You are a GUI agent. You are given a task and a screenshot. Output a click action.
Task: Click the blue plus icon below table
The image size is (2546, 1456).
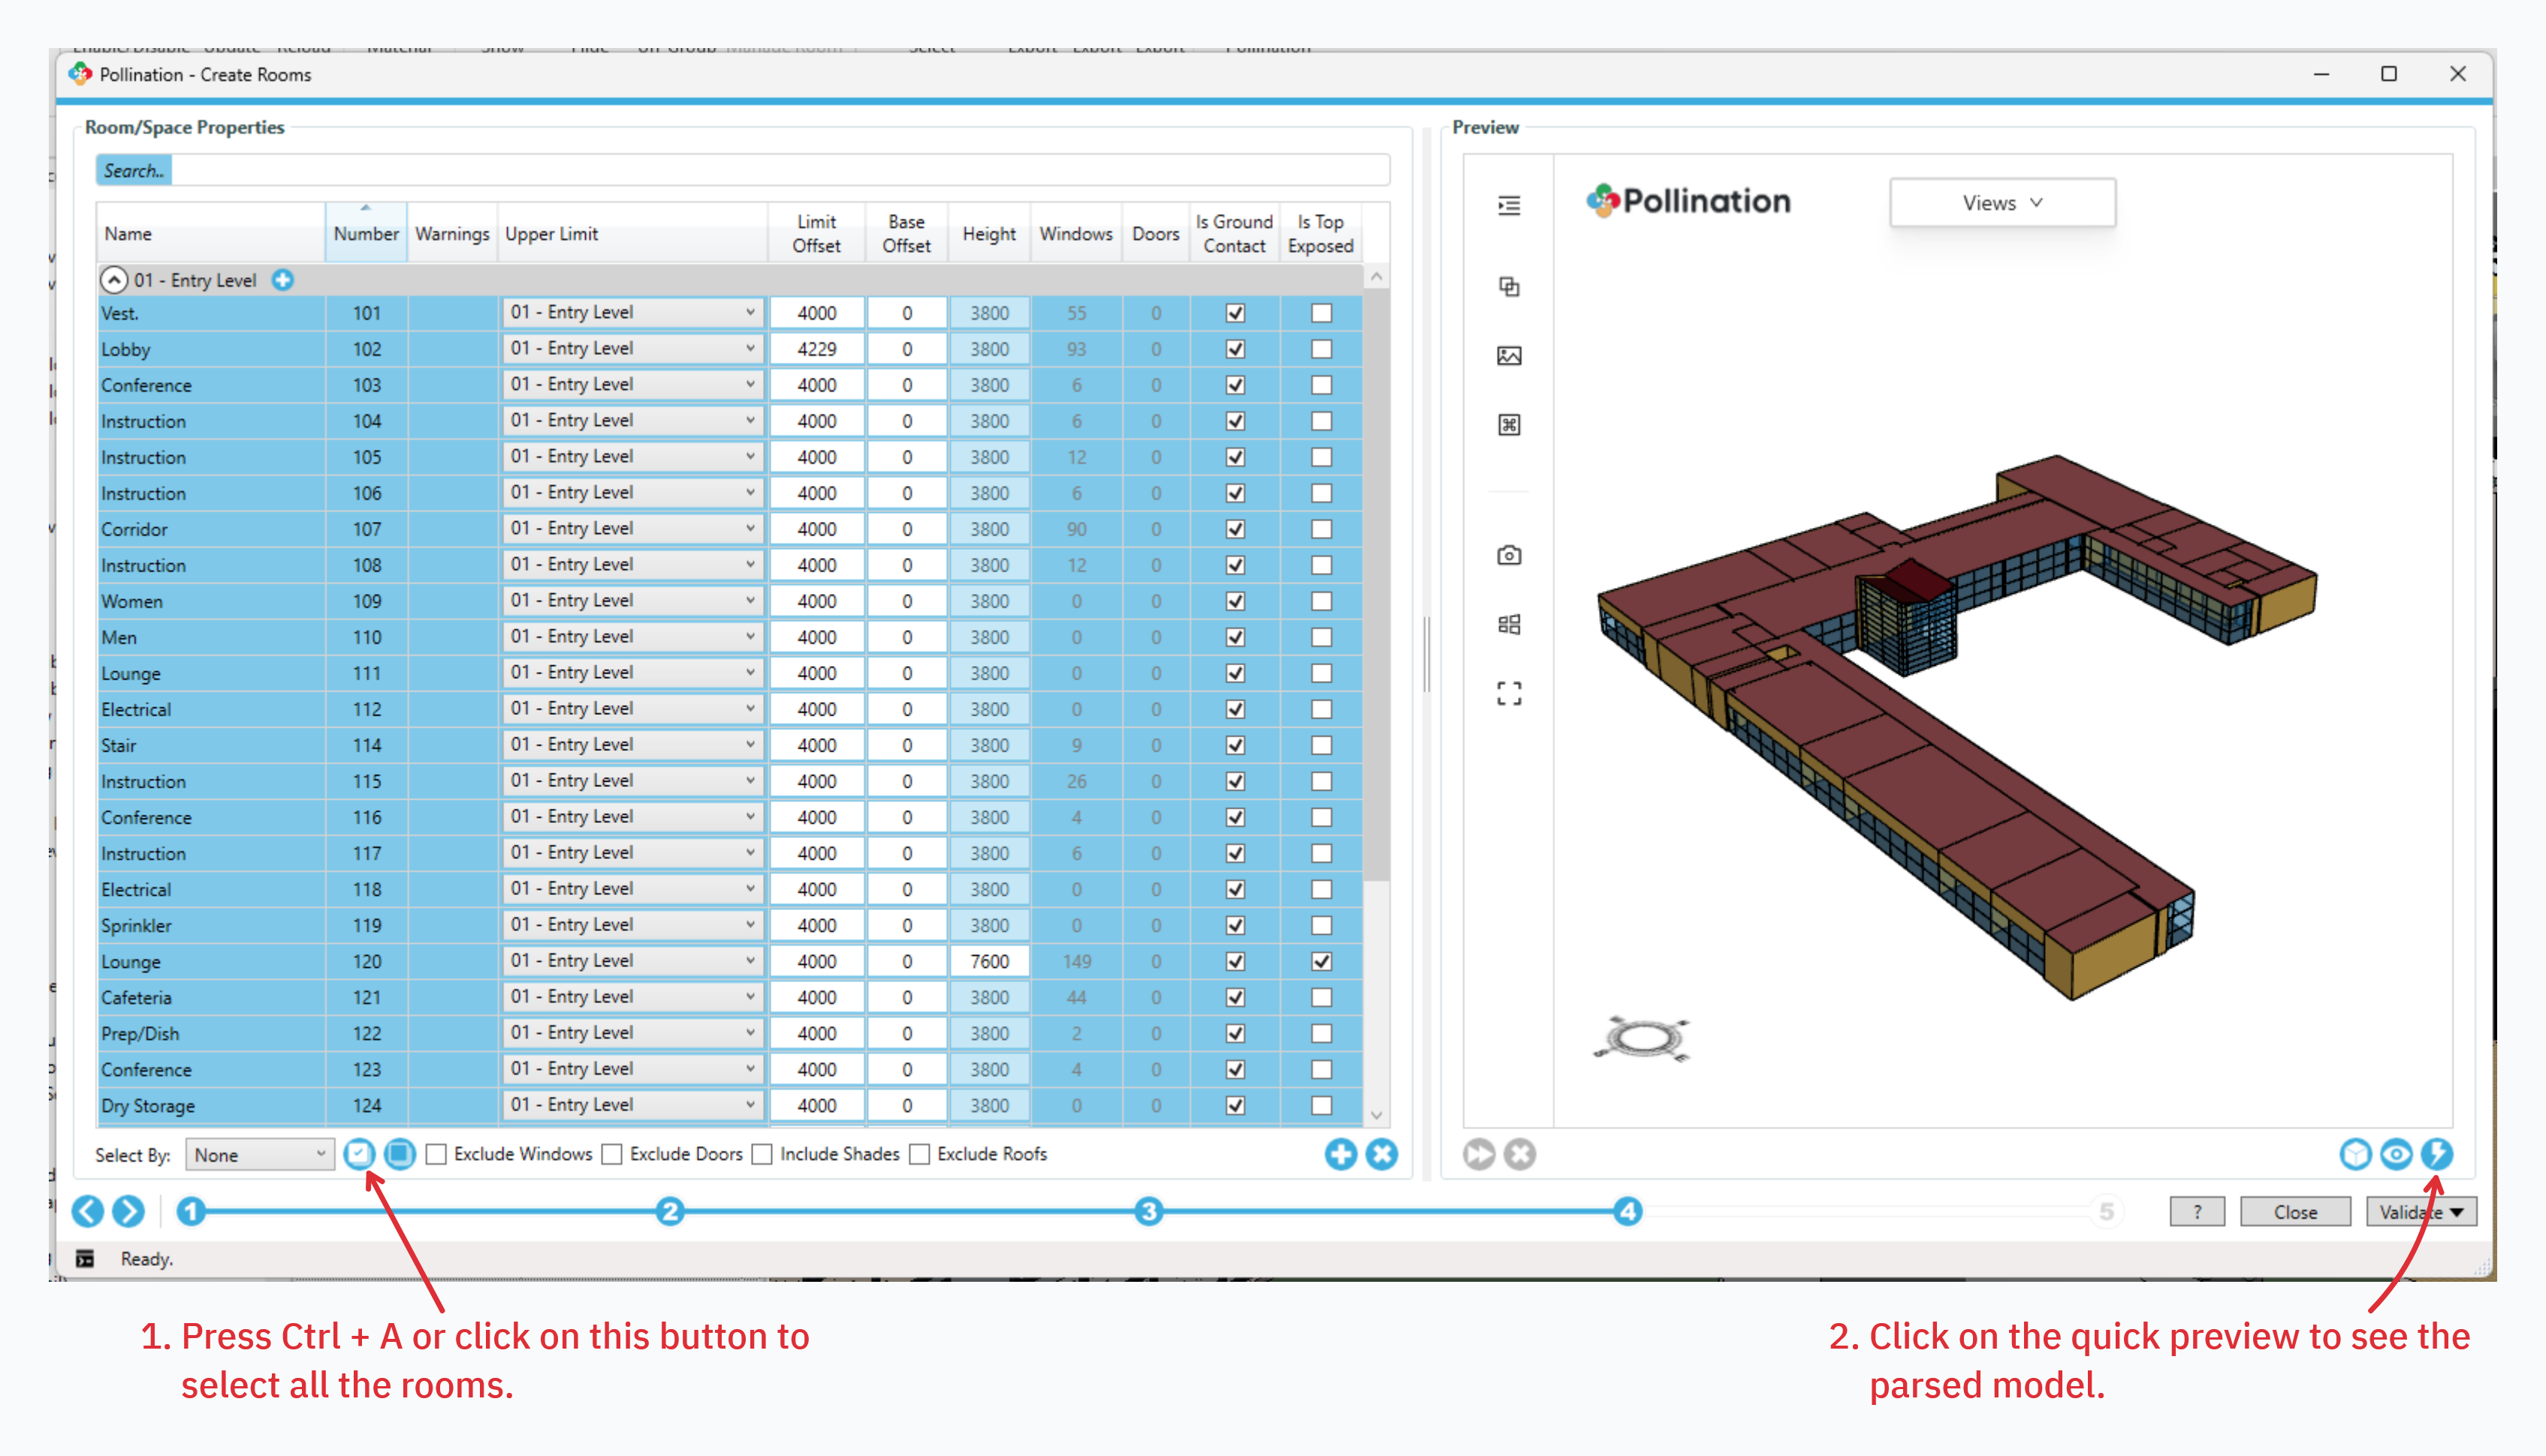point(1340,1154)
